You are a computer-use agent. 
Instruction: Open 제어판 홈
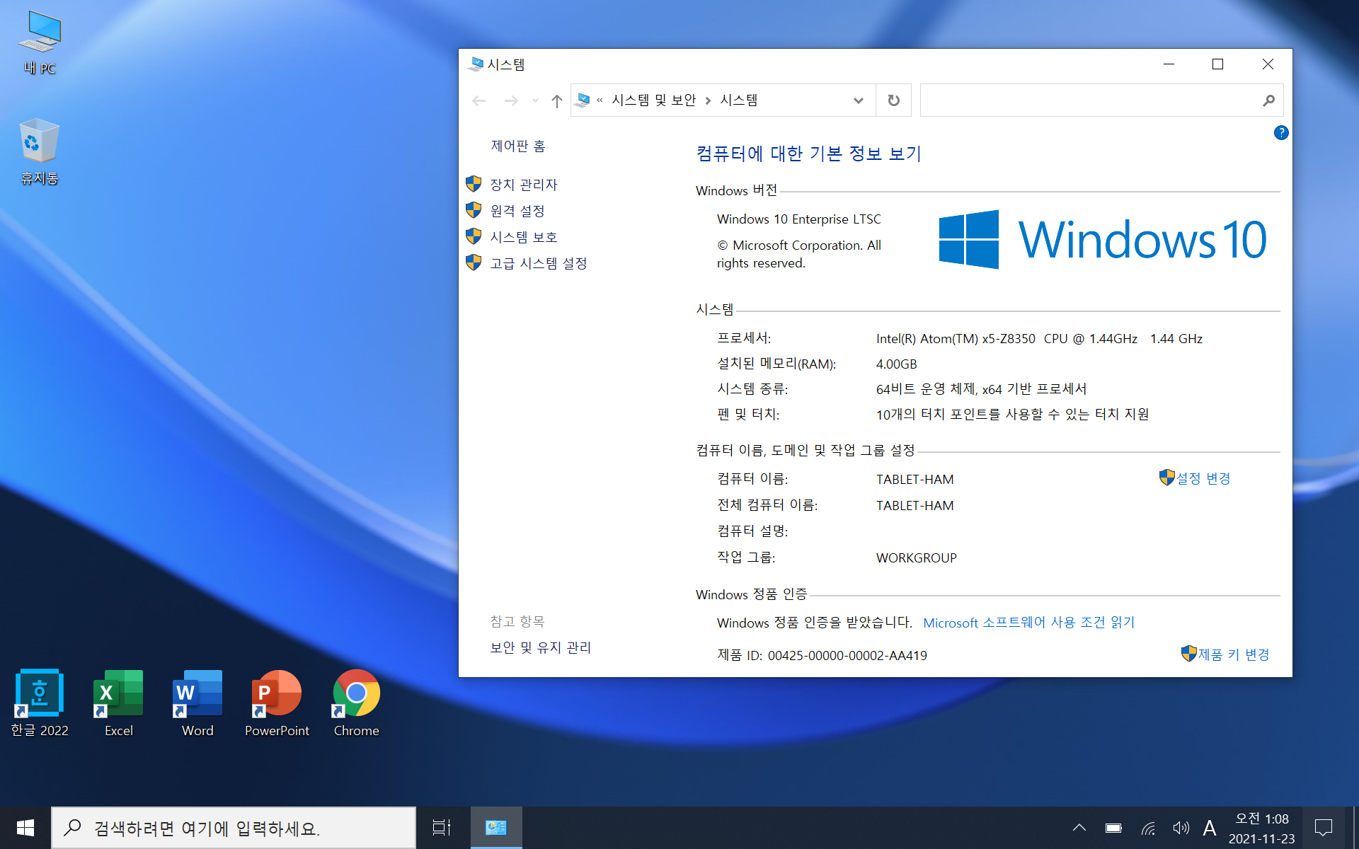click(518, 146)
